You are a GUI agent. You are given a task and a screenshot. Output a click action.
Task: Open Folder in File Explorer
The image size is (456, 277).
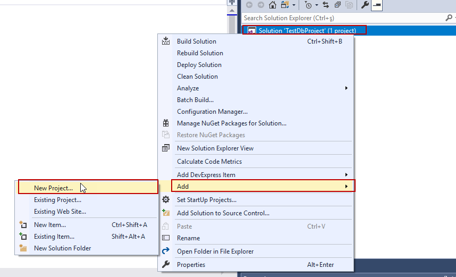(x=256, y=251)
